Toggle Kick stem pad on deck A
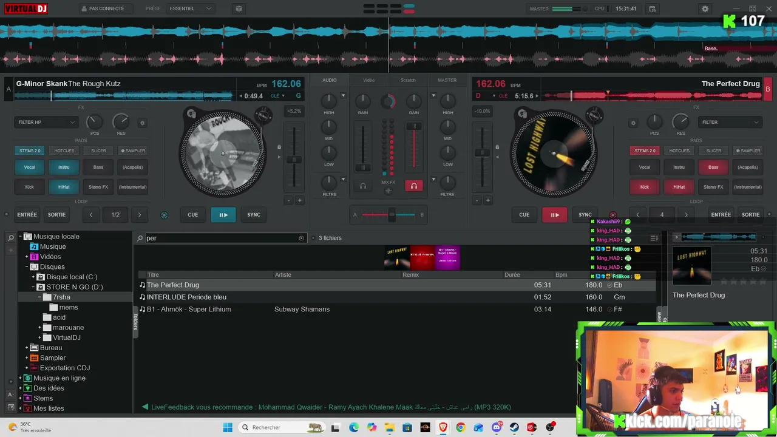Viewport: 777px width, 437px height. (29, 187)
